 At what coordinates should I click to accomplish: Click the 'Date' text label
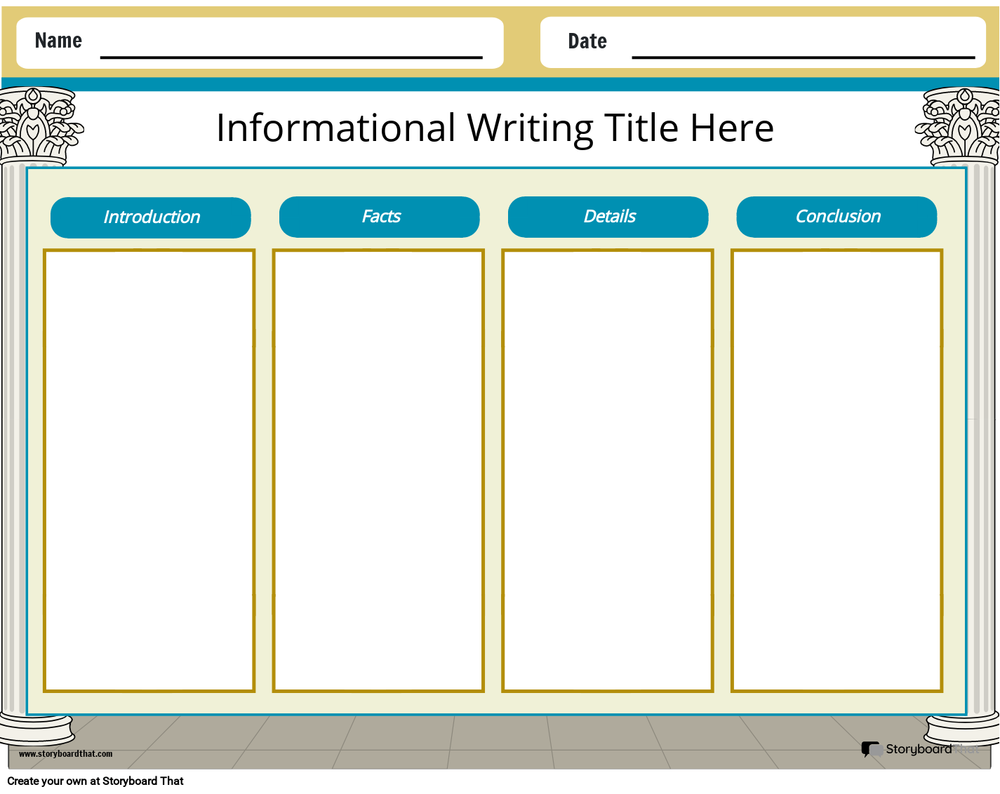[587, 41]
